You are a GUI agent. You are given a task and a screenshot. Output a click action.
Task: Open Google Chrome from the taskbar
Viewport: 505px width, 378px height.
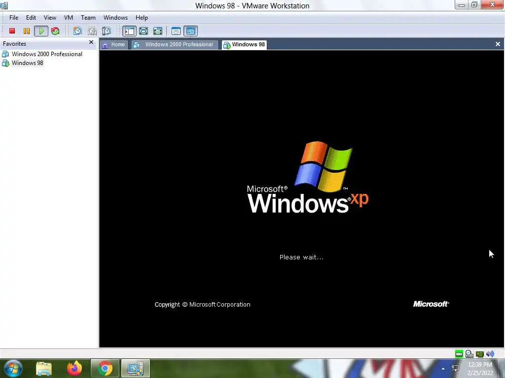(x=105, y=369)
